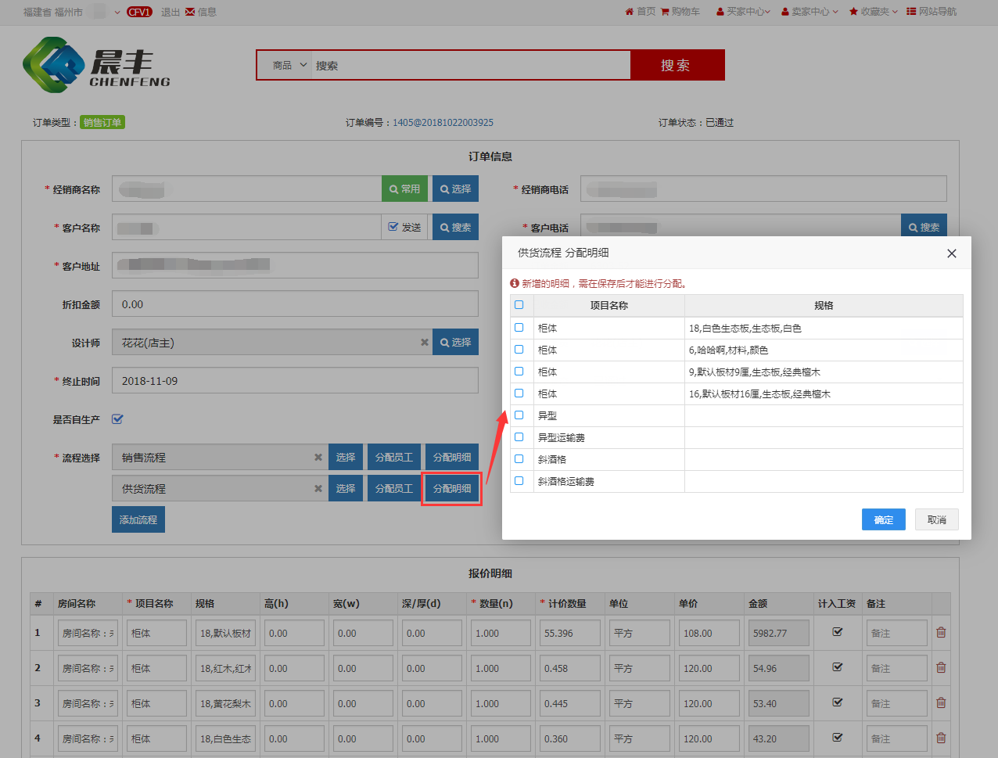Delete row 1 with the trash icon
This screenshot has height=758, width=998.
941,632
